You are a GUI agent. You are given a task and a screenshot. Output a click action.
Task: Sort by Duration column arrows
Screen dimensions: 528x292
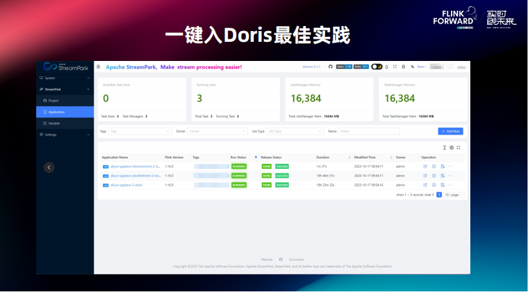pos(349,157)
